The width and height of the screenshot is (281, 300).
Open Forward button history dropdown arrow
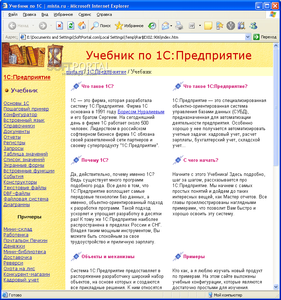(x=51, y=25)
